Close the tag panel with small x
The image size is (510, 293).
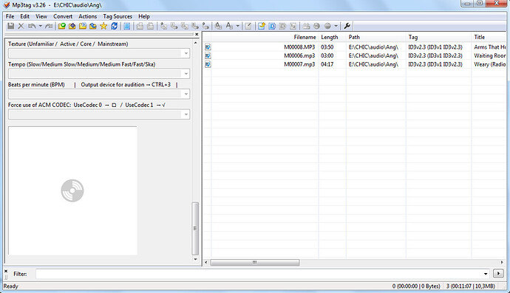click(197, 34)
